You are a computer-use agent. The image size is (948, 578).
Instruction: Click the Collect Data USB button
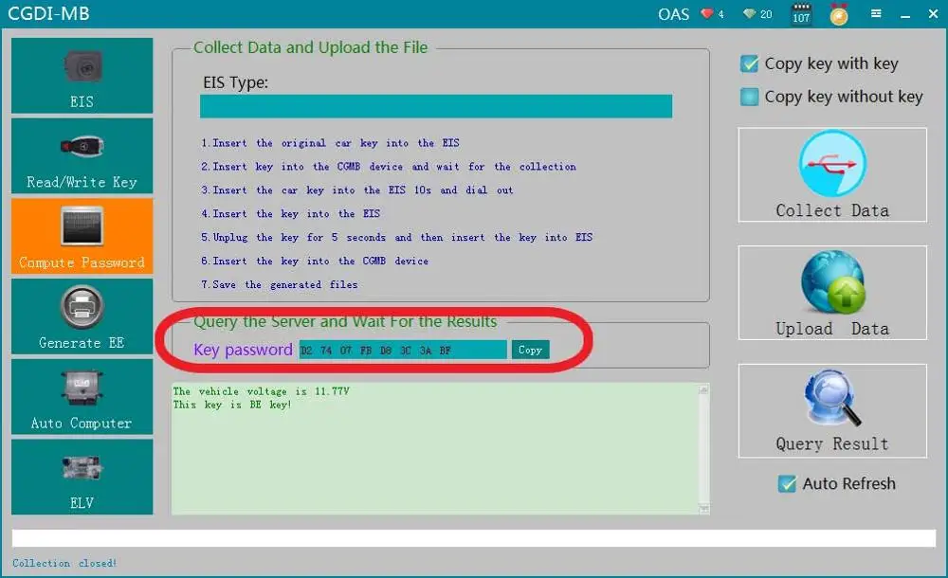832,174
